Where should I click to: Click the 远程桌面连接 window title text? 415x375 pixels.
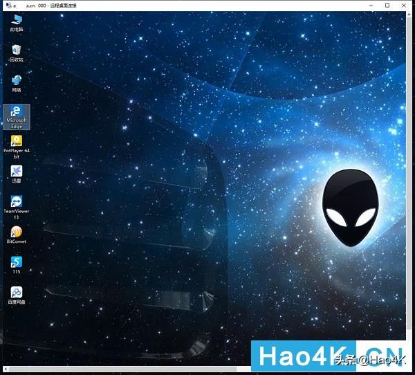(x=63, y=6)
